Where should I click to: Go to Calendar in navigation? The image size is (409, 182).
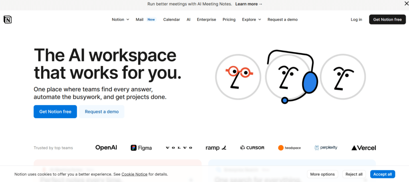pyautogui.click(x=172, y=20)
